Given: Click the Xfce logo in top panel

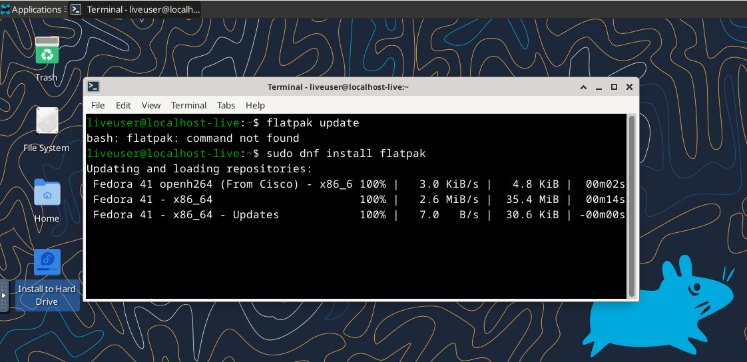Looking at the screenshot, I should pos(5,9).
